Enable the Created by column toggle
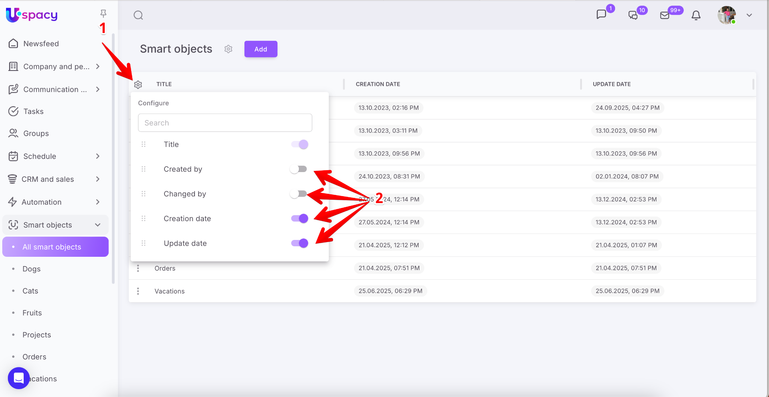This screenshot has height=397, width=769. (x=299, y=169)
